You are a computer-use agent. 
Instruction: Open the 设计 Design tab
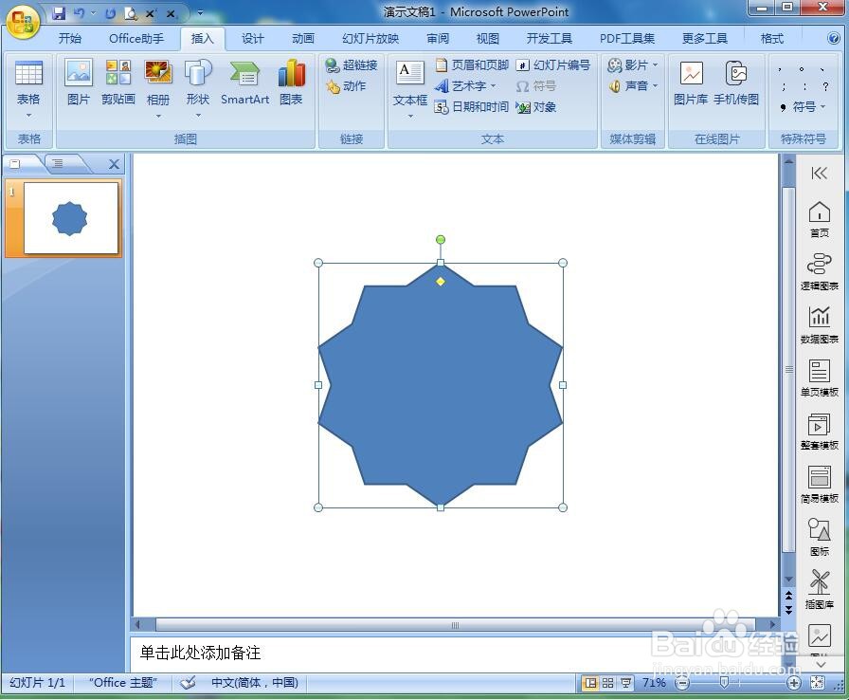[252, 39]
